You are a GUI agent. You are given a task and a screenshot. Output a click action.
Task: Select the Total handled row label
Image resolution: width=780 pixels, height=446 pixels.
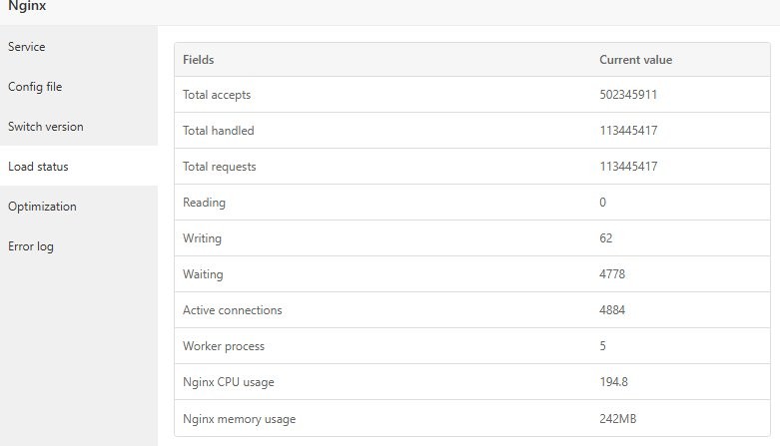[219, 131]
